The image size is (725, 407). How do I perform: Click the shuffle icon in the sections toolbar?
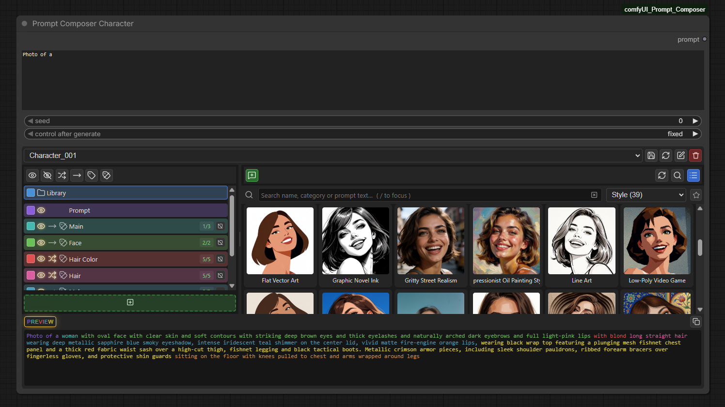pos(62,175)
